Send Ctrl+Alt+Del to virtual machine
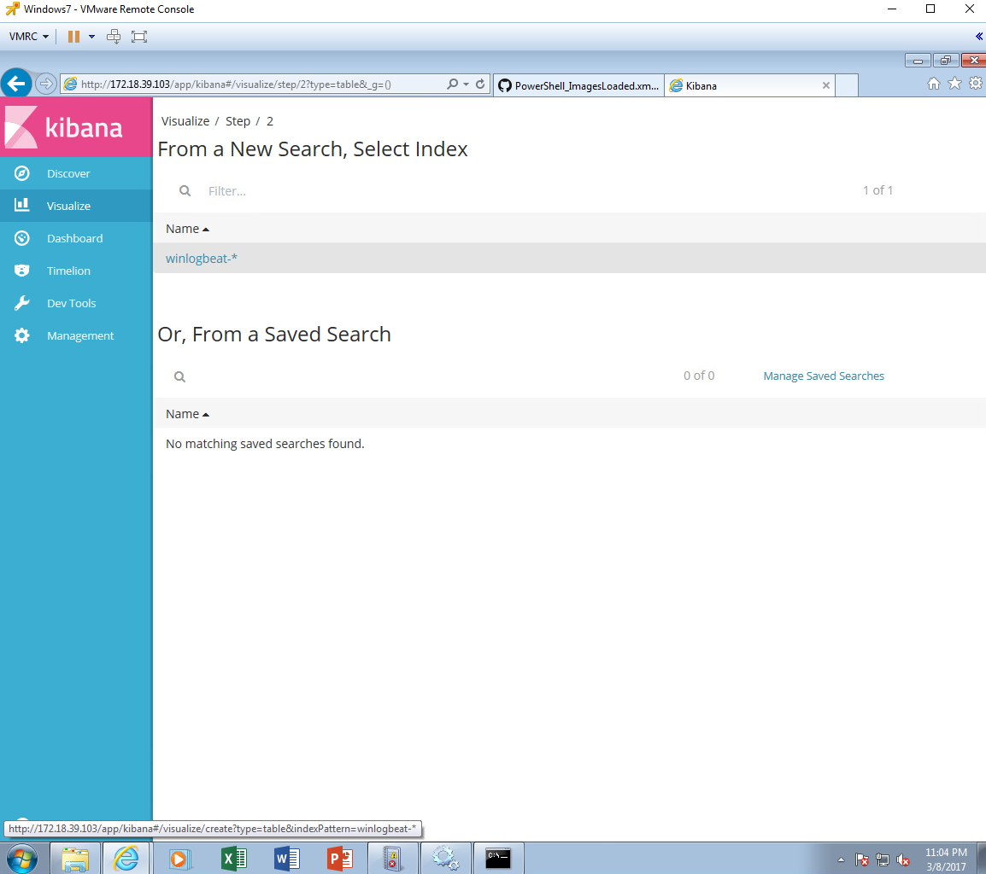The image size is (986, 874). point(114,37)
